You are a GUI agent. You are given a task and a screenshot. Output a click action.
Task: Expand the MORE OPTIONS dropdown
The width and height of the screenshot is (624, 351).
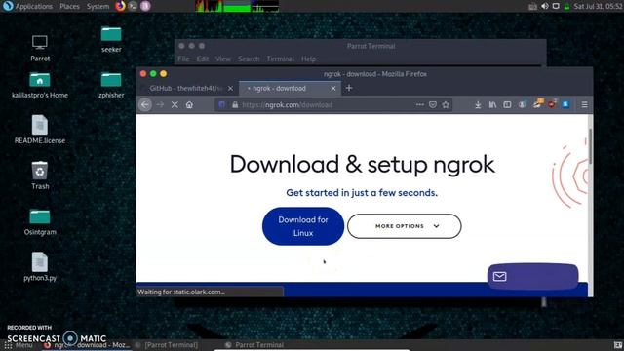405,226
